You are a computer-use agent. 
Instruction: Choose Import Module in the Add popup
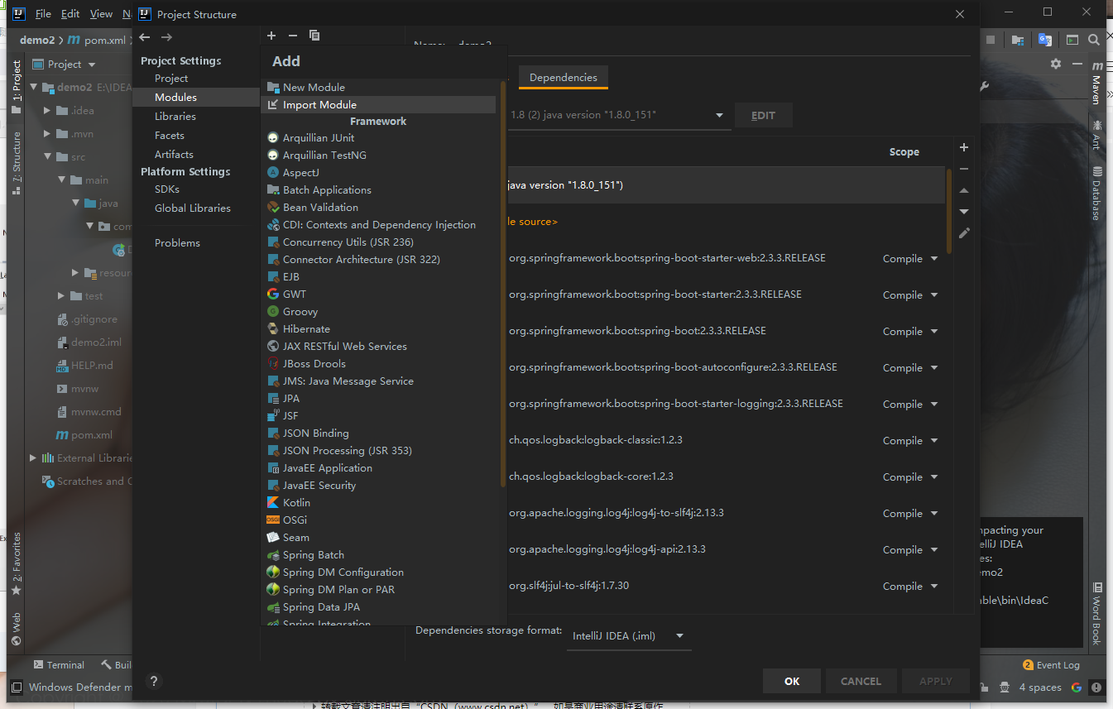point(378,104)
